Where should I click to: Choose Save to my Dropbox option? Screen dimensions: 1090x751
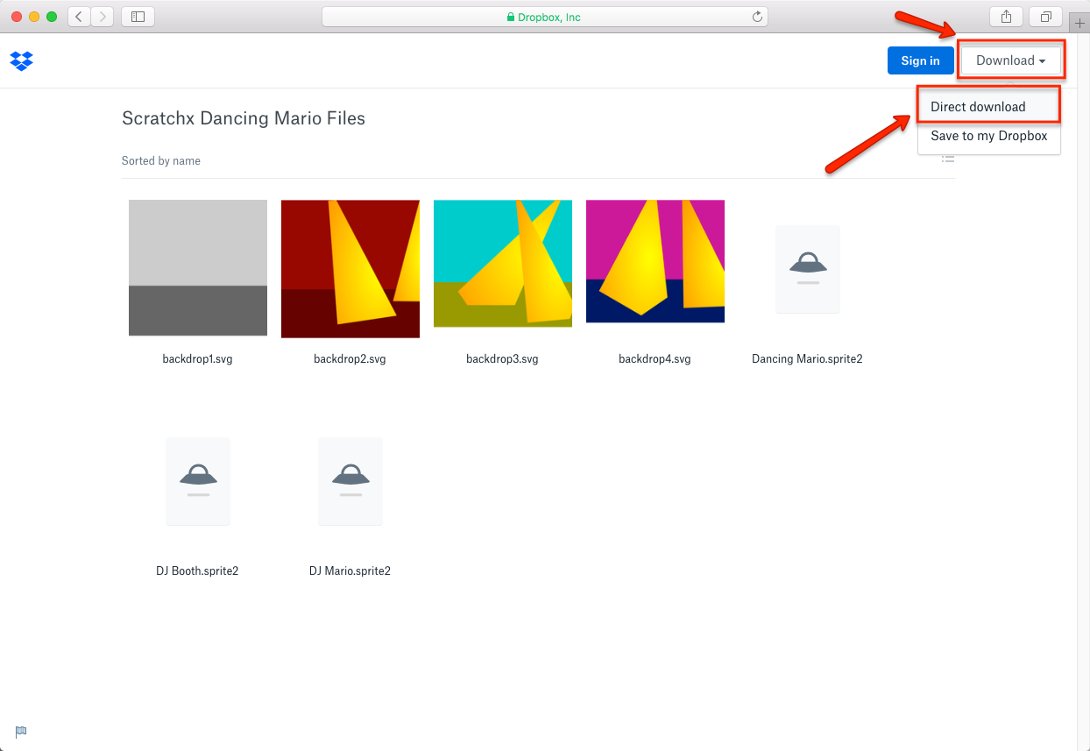(988, 136)
